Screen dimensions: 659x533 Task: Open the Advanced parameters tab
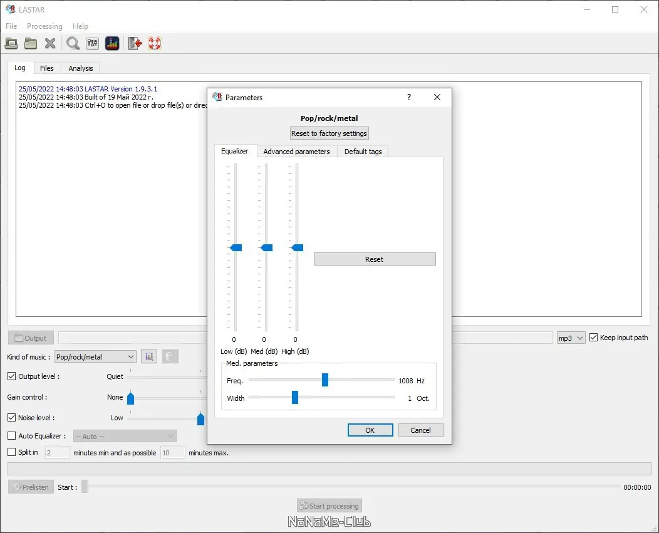pyautogui.click(x=297, y=152)
